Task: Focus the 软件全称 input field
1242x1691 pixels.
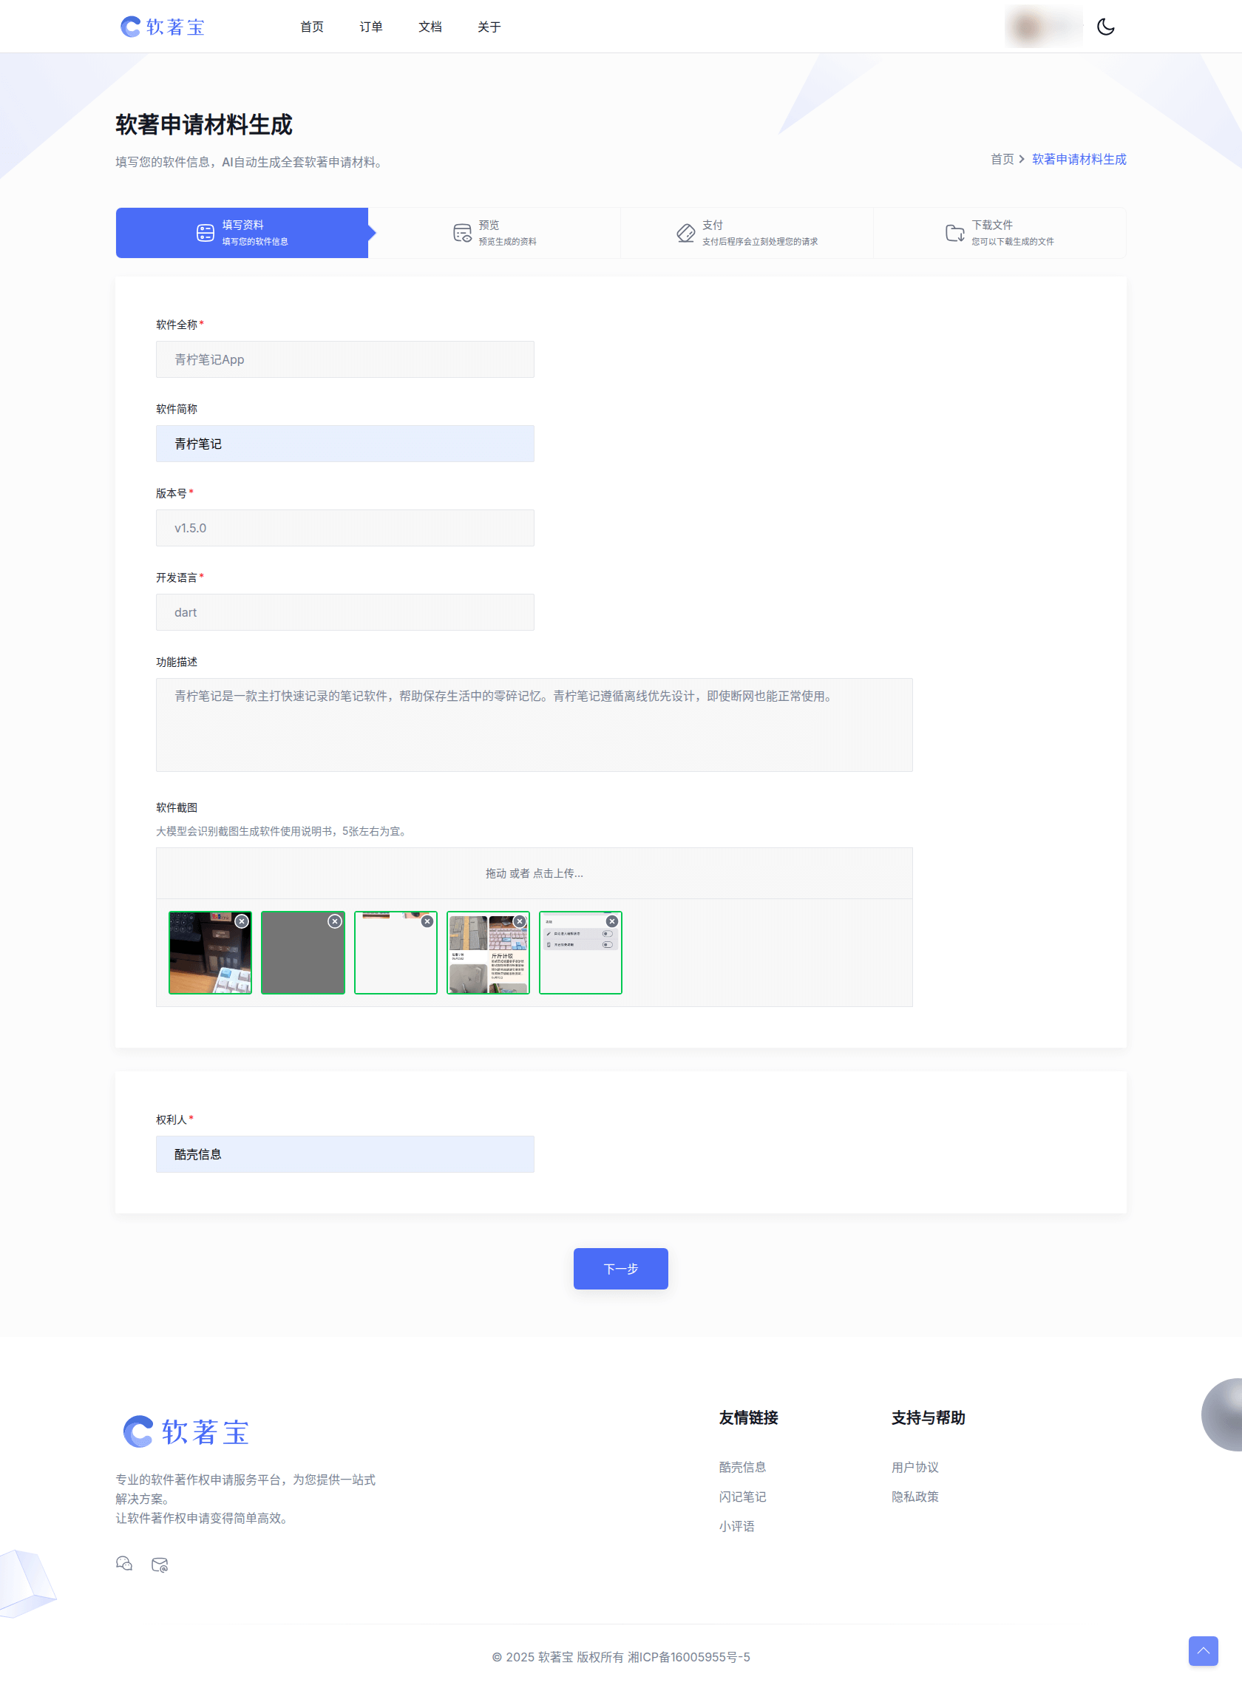Action: 345,359
